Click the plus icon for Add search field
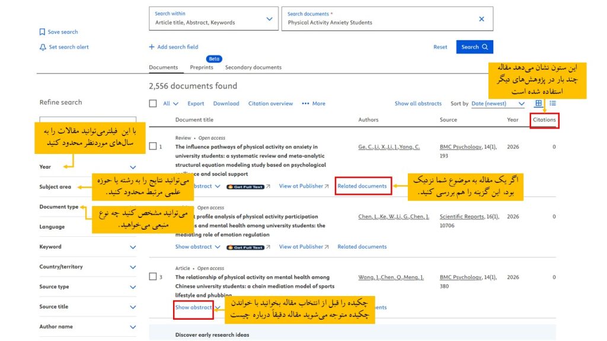The height and width of the screenshot is (341, 607). 152,47
